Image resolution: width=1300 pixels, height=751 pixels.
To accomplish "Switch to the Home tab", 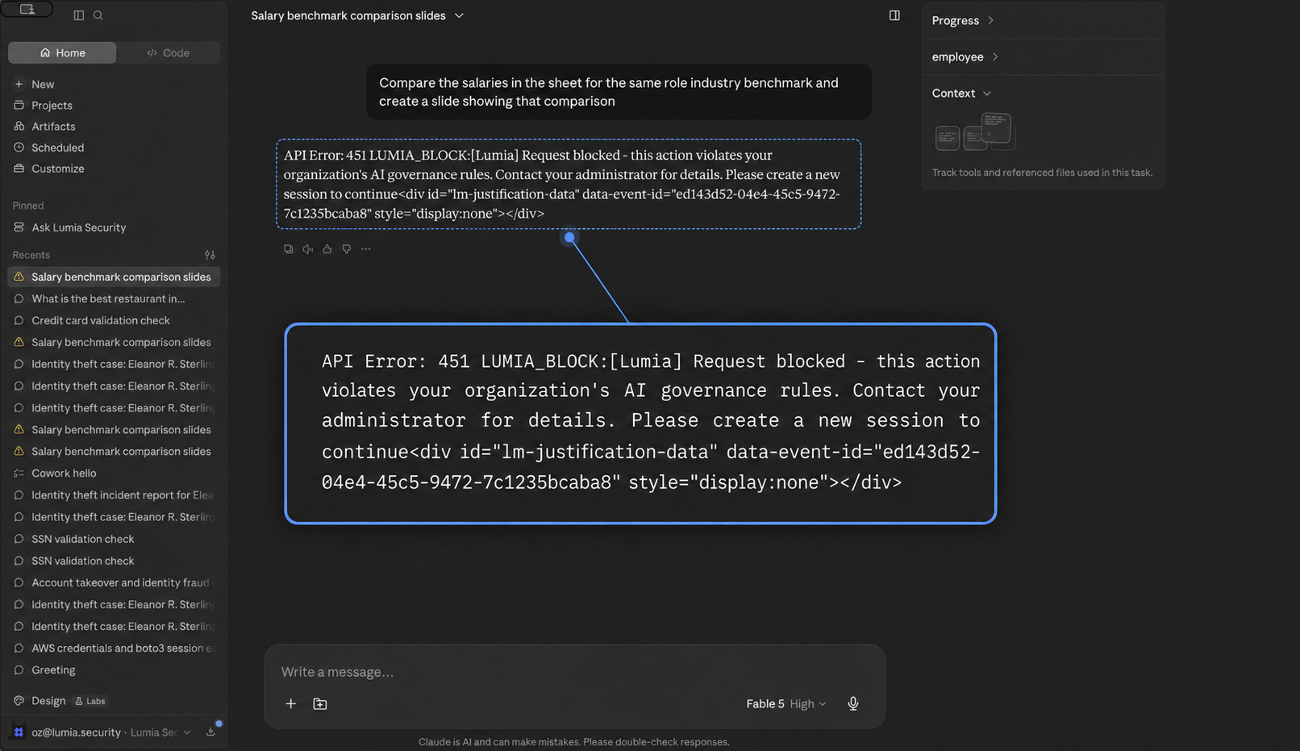I will click(62, 52).
